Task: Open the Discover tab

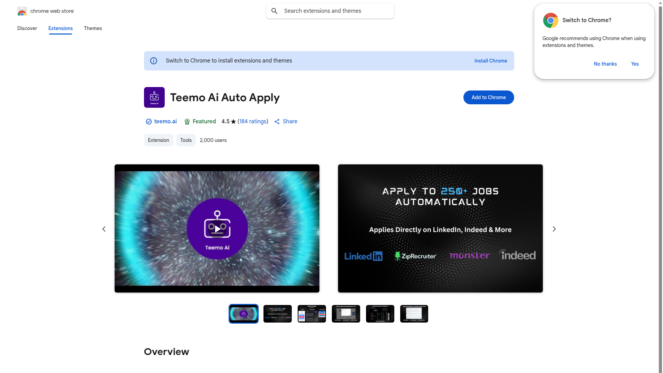Action: click(27, 28)
